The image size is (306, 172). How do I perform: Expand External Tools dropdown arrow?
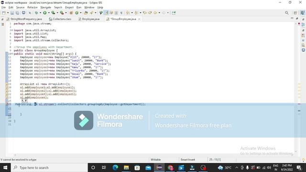pos(66,13)
